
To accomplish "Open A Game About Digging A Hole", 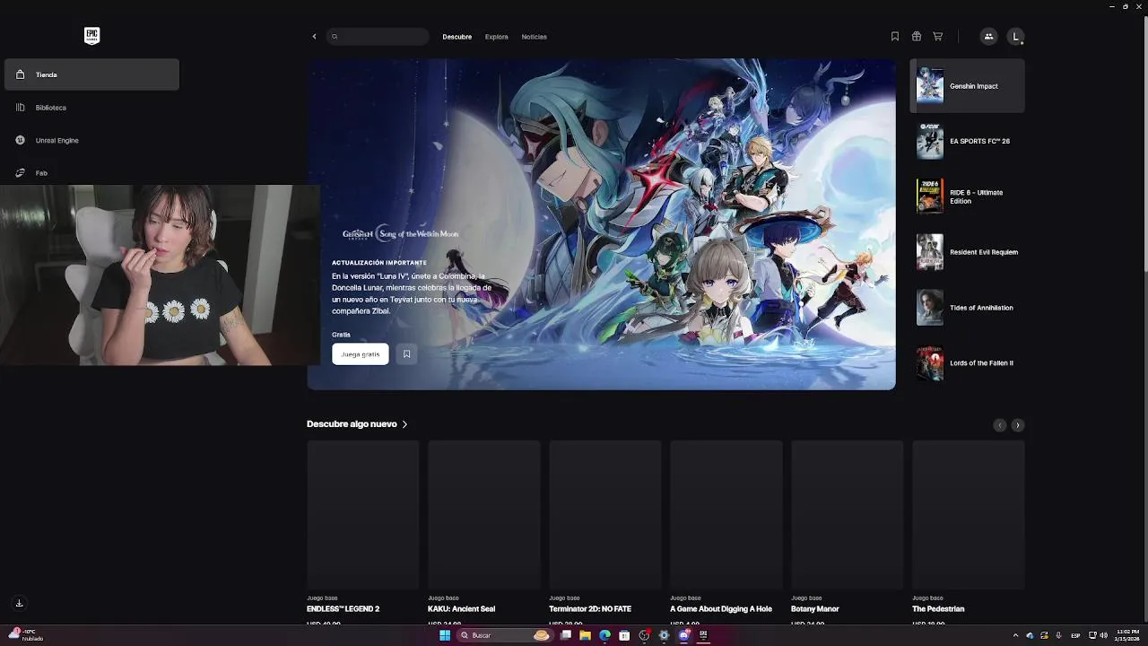I will coord(726,534).
